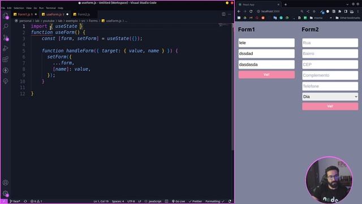The height and width of the screenshot is (204, 362).
Task: Open the Search view in VS Code
Action: tap(6, 27)
